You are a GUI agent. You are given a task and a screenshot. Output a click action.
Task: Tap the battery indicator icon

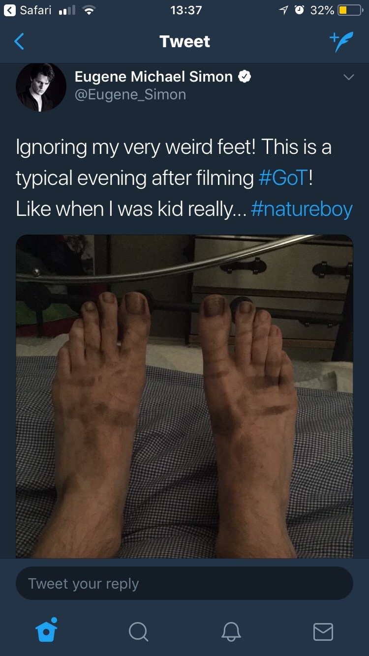point(349,10)
